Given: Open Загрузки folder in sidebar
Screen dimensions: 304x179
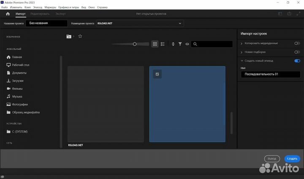Looking at the screenshot, I should (15, 81).
